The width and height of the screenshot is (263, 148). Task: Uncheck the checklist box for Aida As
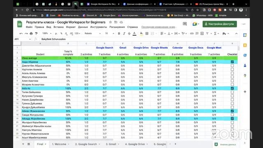(x=232, y=88)
